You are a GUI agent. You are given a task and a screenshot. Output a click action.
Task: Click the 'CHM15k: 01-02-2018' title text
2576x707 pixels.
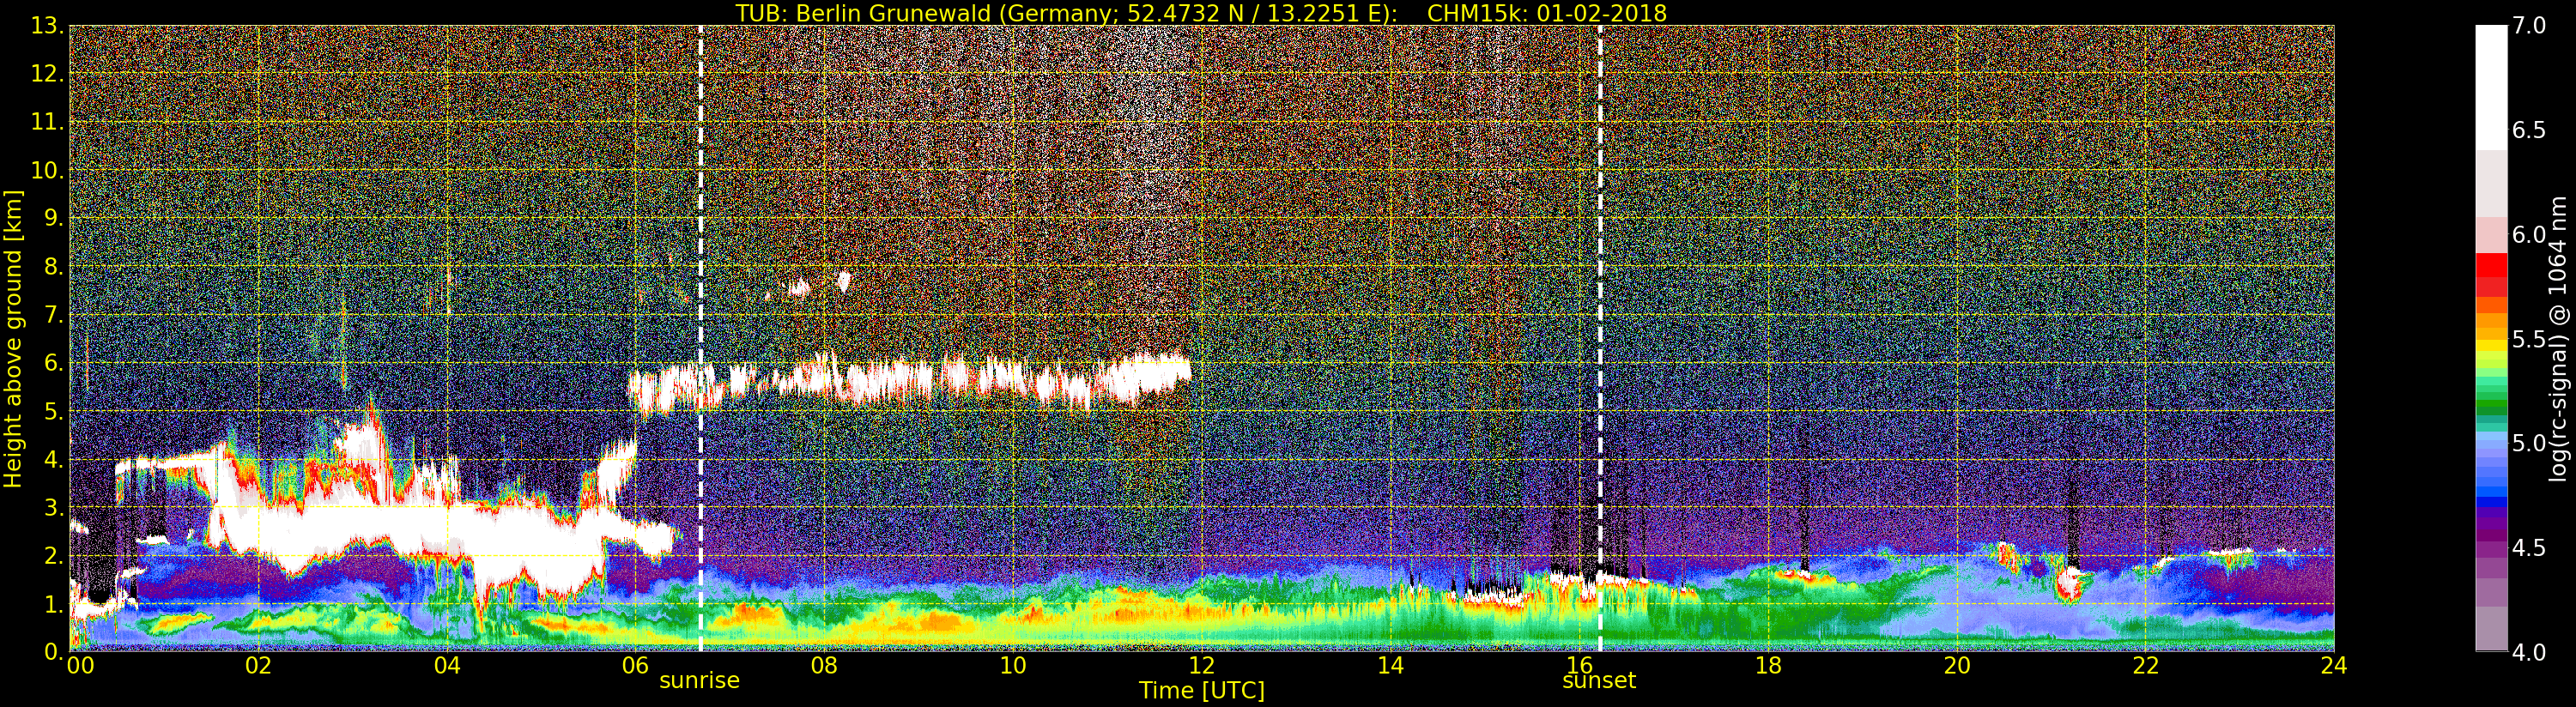[x=1547, y=13]
